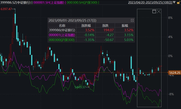Click the 振幅 column header
Viewport: 181px width, 109px height.
[125, 25]
